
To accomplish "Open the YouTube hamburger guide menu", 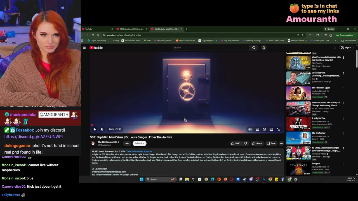I will coord(84,48).
